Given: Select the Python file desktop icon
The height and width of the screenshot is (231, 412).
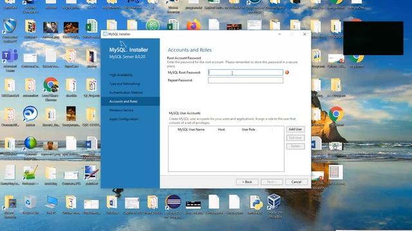Looking at the screenshot, I should pyautogui.click(x=255, y=202).
